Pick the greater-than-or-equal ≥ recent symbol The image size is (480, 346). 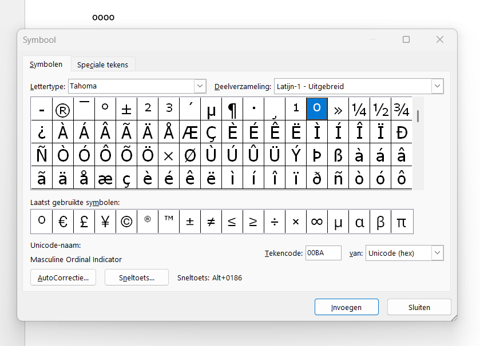coord(253,222)
